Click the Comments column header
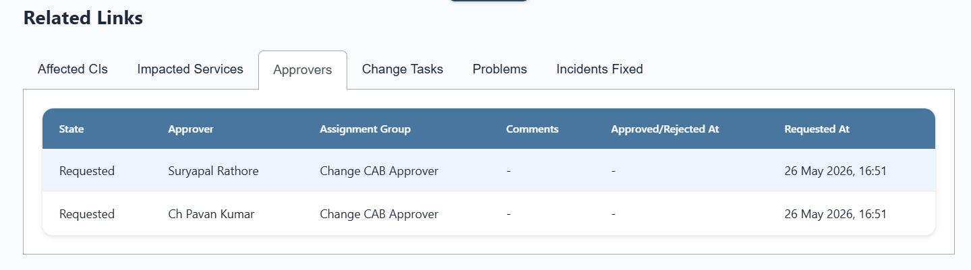This screenshot has width=971, height=270. point(532,129)
